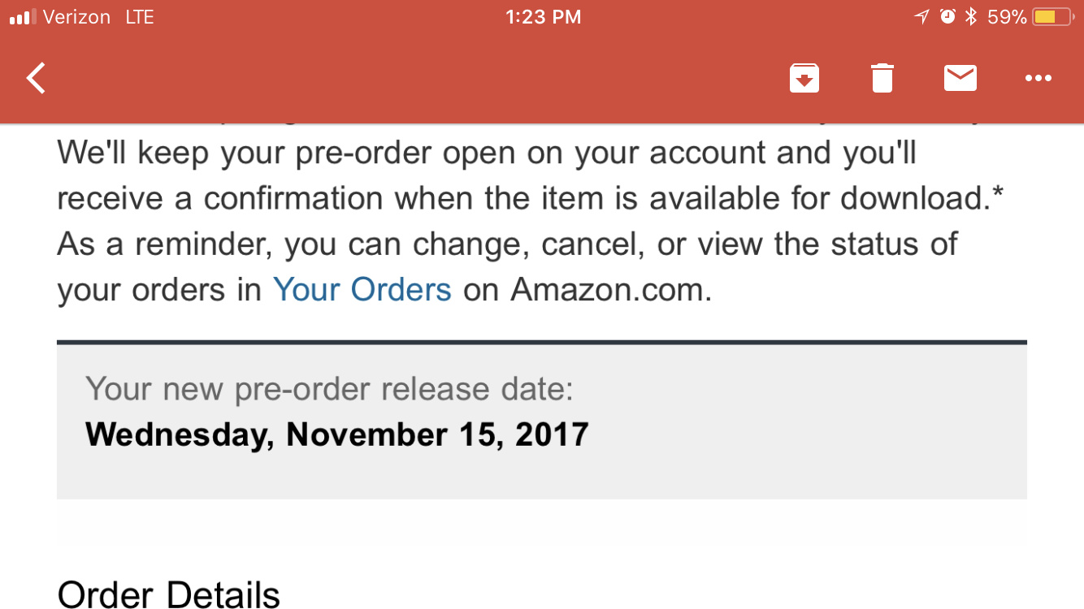
Task: Open the Your Orders link
Action: point(362,289)
